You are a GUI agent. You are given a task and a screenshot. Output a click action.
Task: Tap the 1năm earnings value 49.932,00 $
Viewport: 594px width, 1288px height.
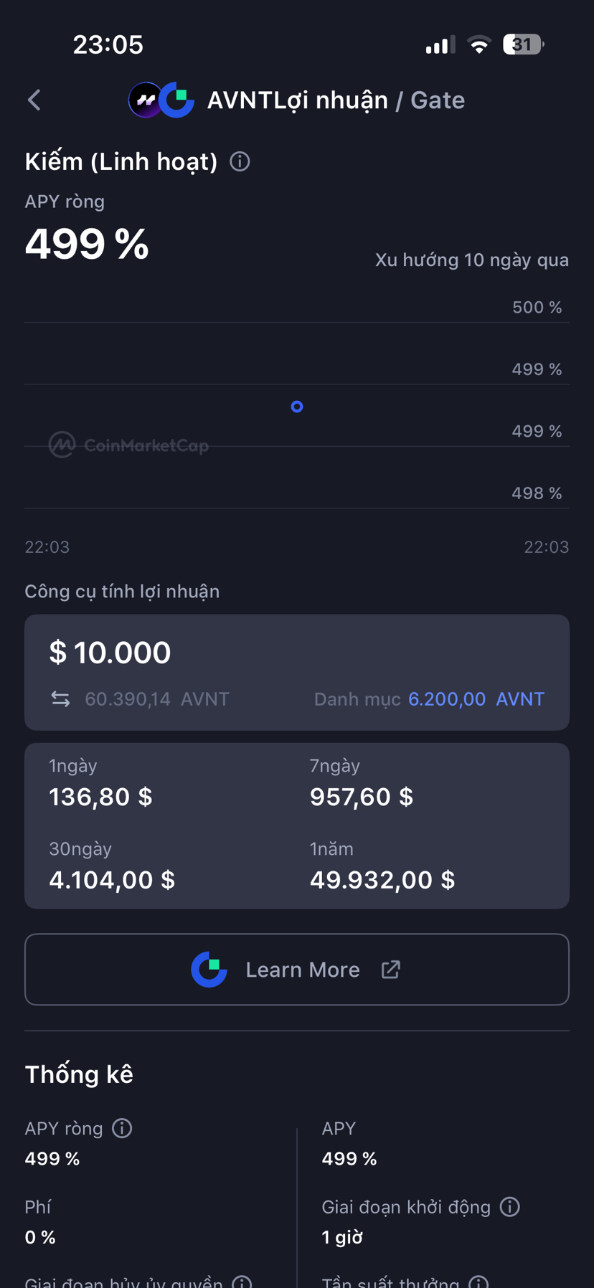point(382,880)
